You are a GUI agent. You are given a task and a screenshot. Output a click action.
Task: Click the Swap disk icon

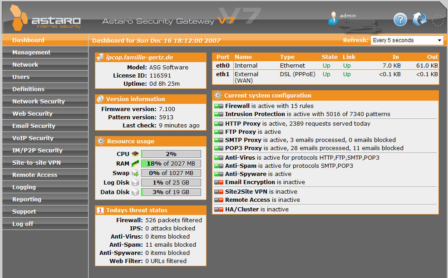coord(135,173)
